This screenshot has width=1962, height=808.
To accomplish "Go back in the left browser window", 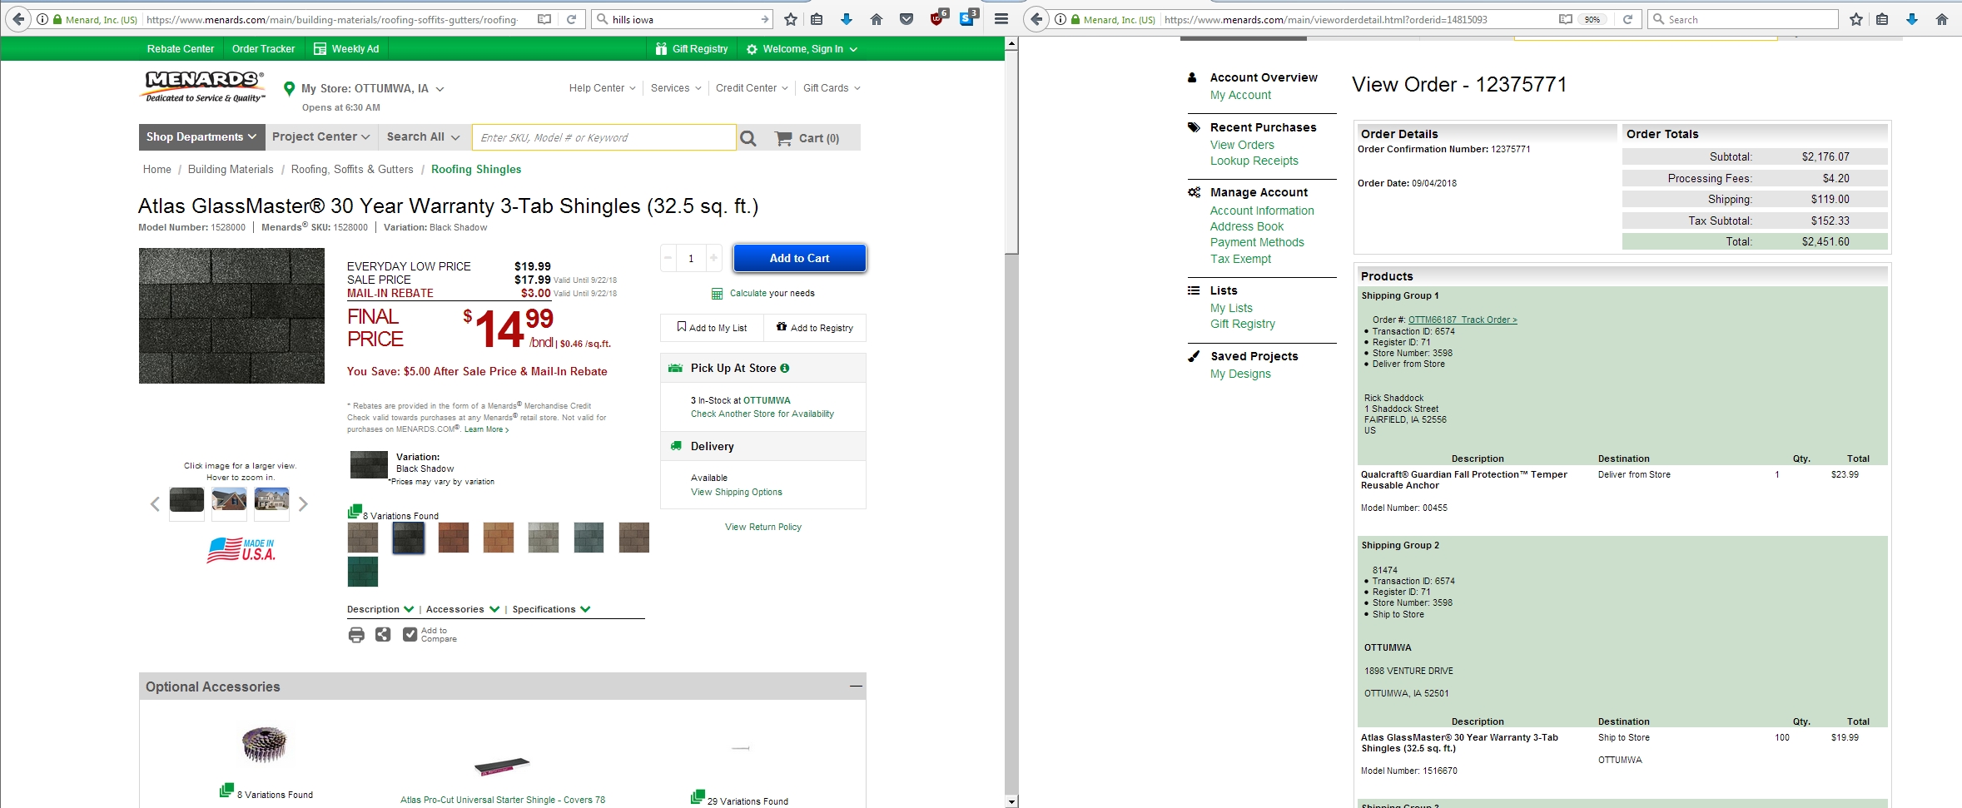I will pos(18,19).
